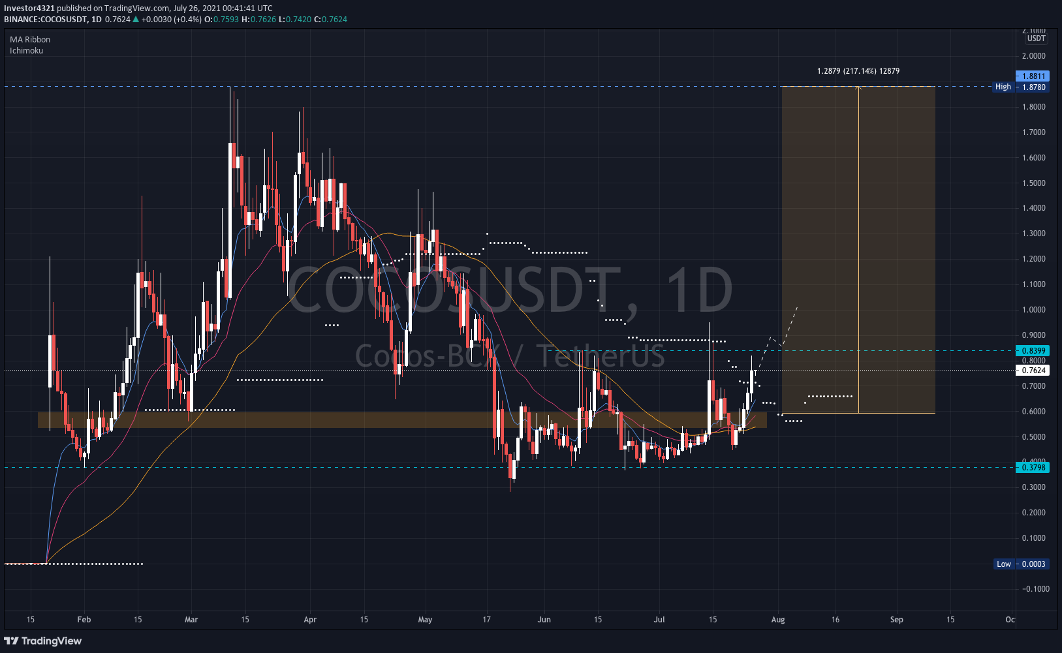Select the MA Ribbon indicator label
The image size is (1062, 653).
click(x=30, y=39)
